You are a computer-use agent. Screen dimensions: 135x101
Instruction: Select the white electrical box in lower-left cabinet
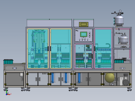coord(22,75)
